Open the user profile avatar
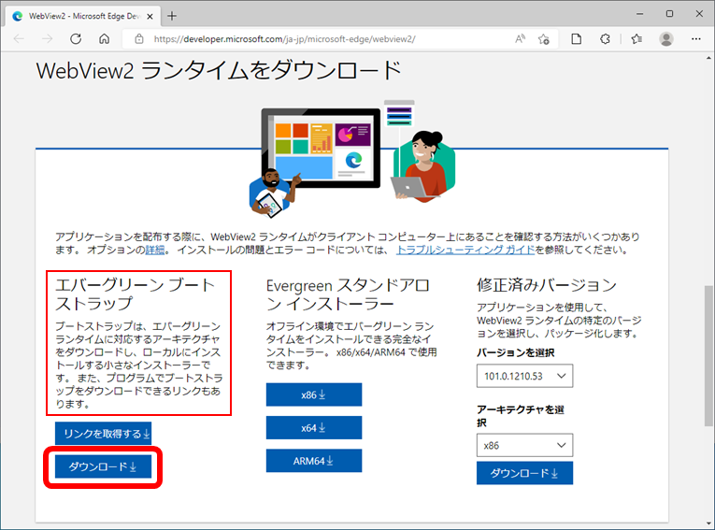This screenshot has width=715, height=530. (x=666, y=39)
